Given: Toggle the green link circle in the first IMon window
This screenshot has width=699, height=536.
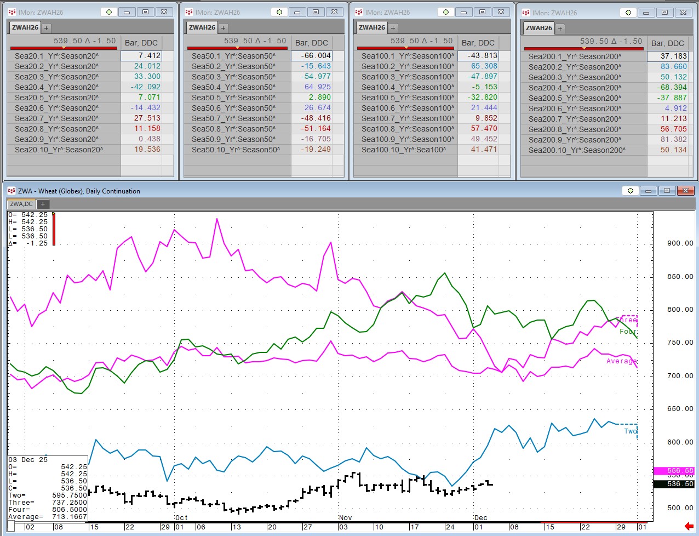Looking at the screenshot, I should 109,12.
